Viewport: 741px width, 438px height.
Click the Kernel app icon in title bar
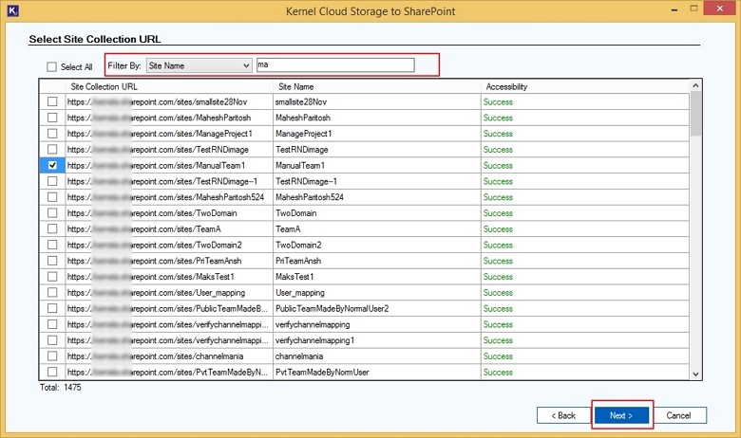(12, 10)
